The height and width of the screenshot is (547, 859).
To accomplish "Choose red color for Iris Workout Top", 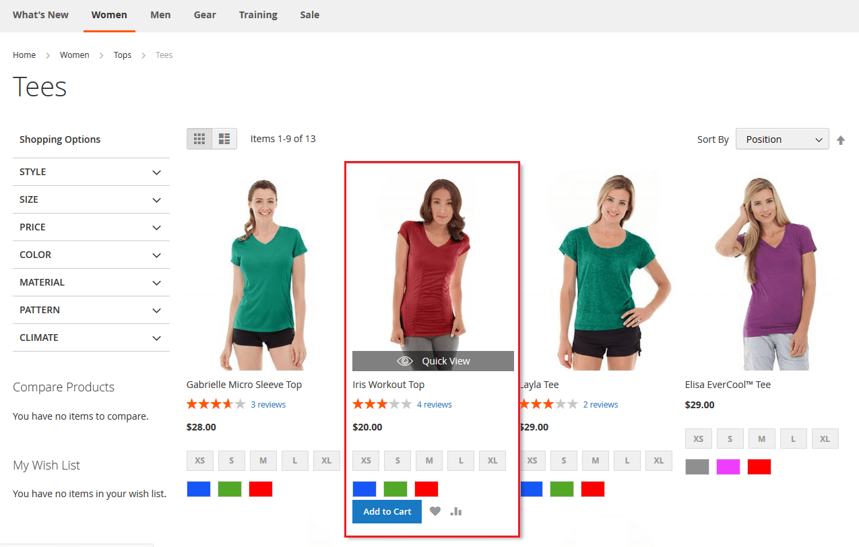I will tap(426, 489).
